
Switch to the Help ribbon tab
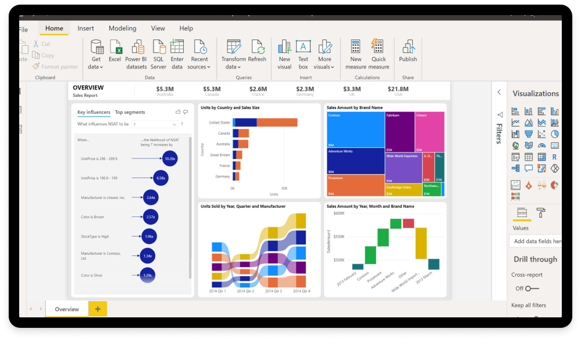pyautogui.click(x=186, y=28)
